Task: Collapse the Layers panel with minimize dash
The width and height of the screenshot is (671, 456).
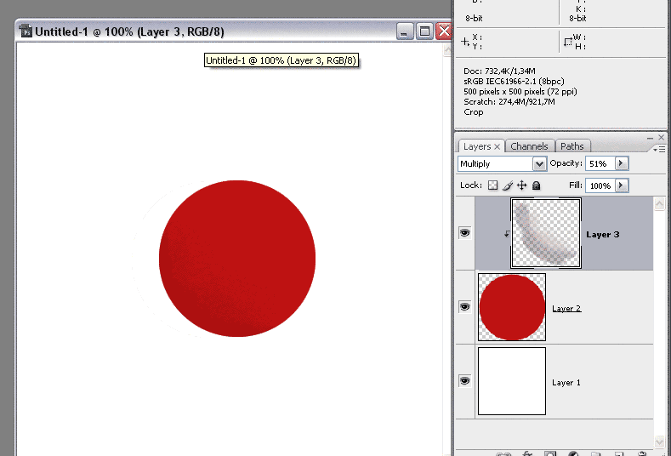Action: coord(650,138)
